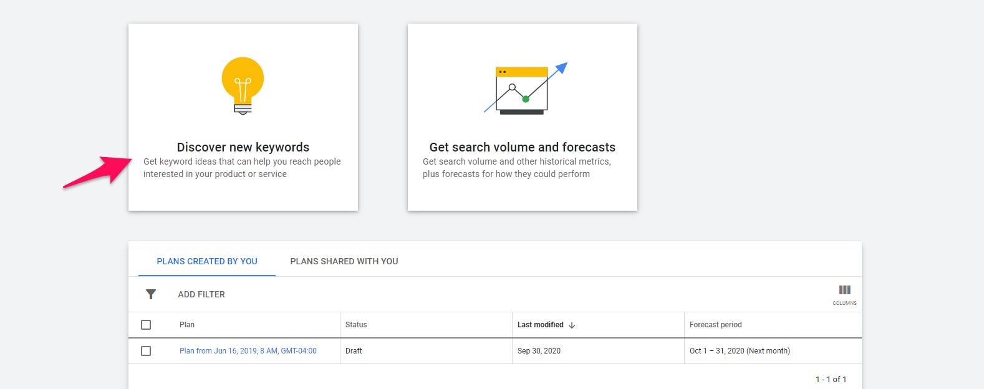Click the Oct 1 – 31, 2020 forecast cell
The width and height of the screenshot is (984, 389).
[740, 351]
